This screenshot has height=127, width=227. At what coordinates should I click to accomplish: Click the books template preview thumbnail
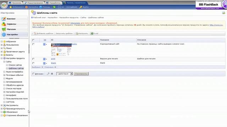[x=61, y=49]
